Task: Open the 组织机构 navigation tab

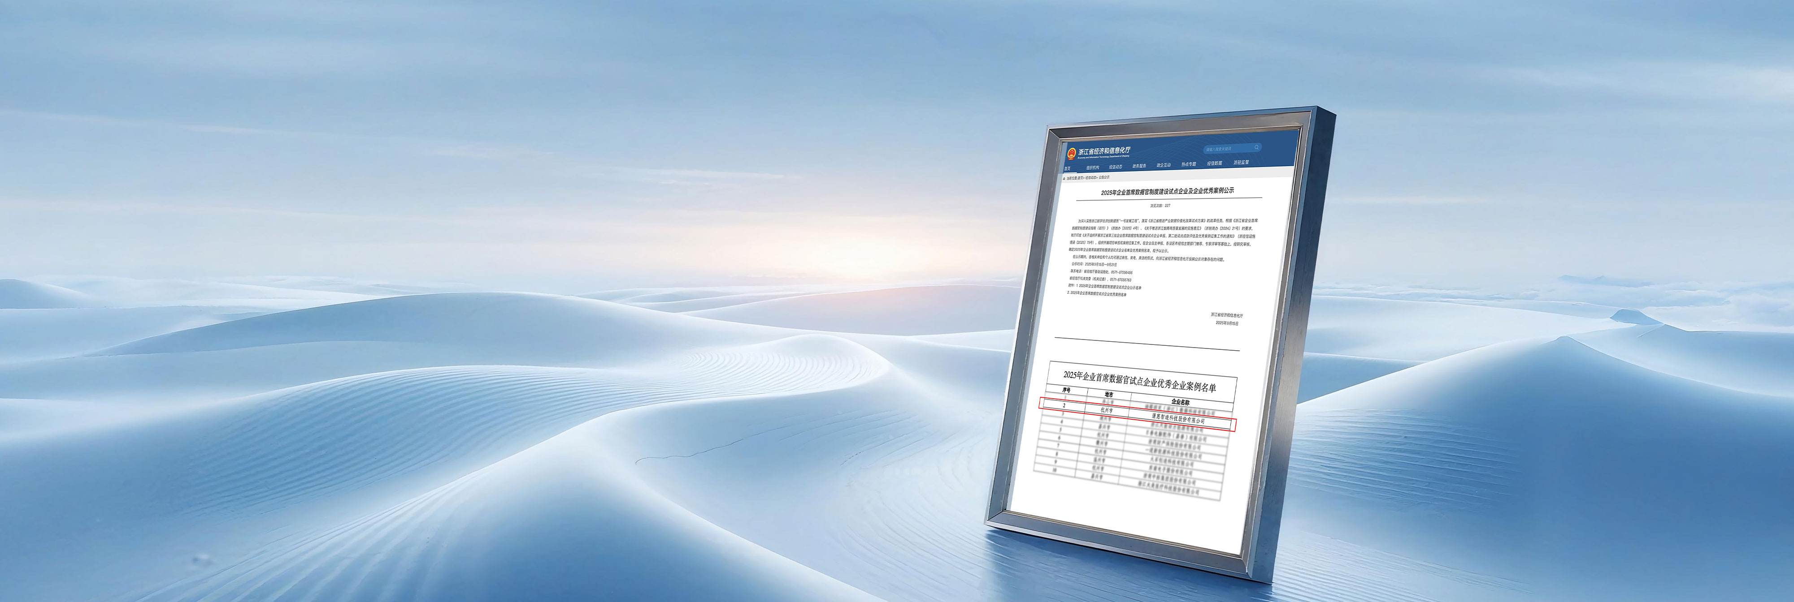Action: (1093, 168)
